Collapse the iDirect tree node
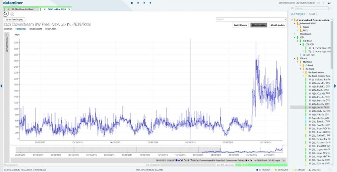The height and width of the screenshot is (172, 337). coord(295,58)
